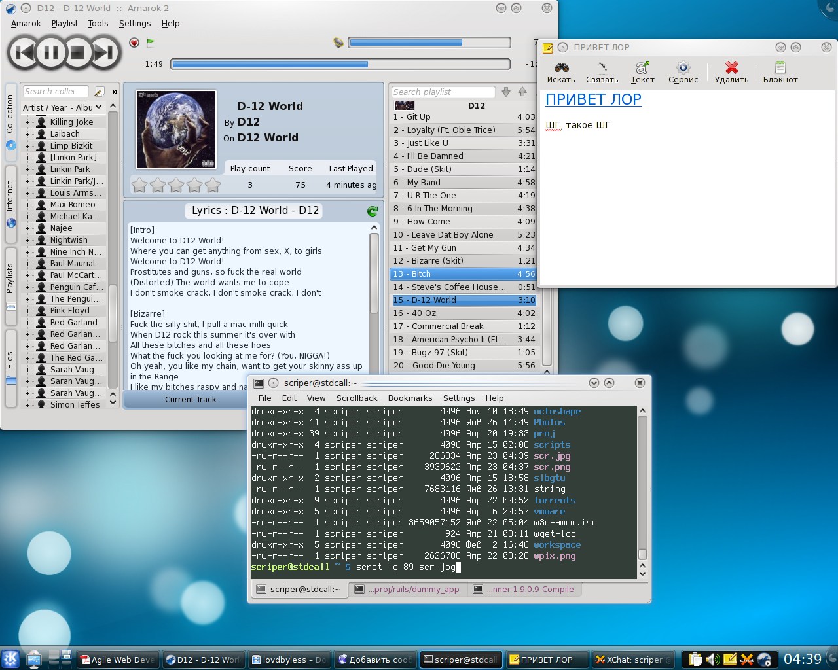Skip to previous track in Amarok
The image size is (838, 670).
pyautogui.click(x=24, y=52)
